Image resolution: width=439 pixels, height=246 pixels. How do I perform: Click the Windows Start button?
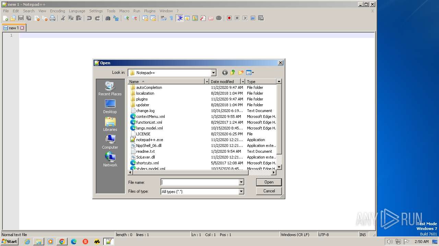click(x=9, y=242)
